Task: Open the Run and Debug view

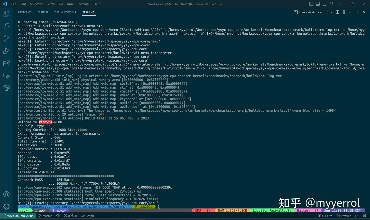Action: click(x=6, y=51)
